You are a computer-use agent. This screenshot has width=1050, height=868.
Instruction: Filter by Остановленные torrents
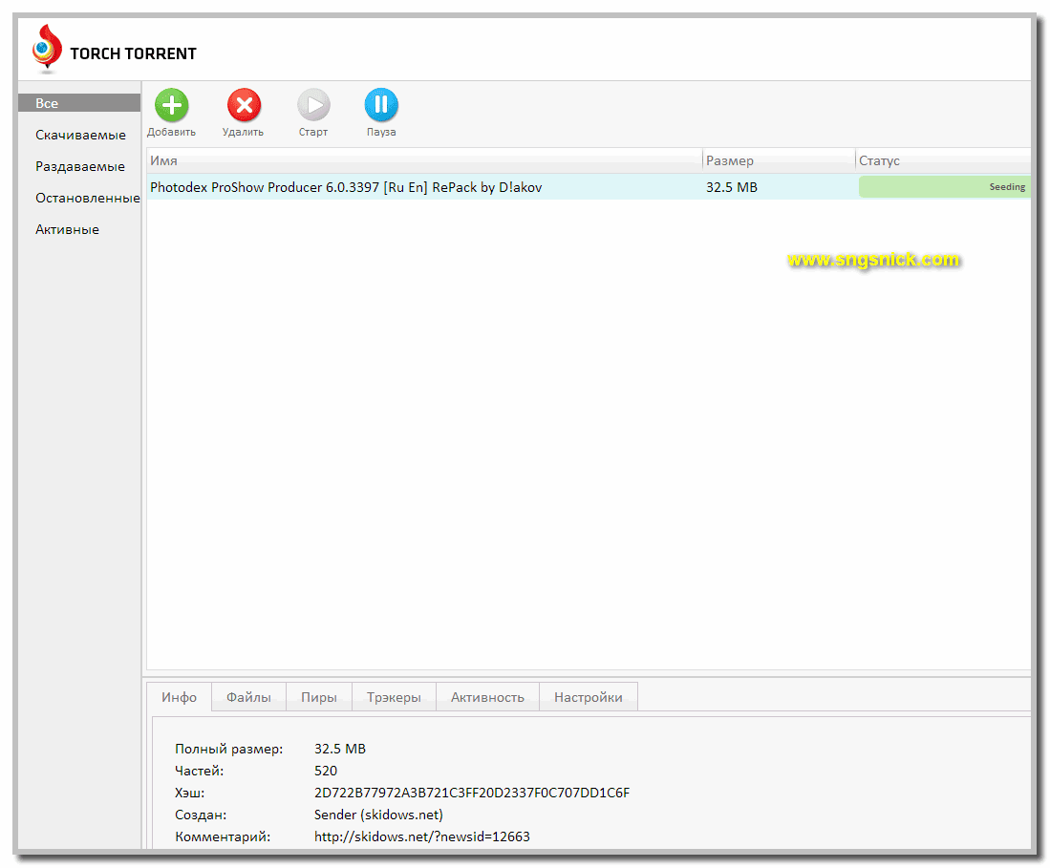point(88,198)
